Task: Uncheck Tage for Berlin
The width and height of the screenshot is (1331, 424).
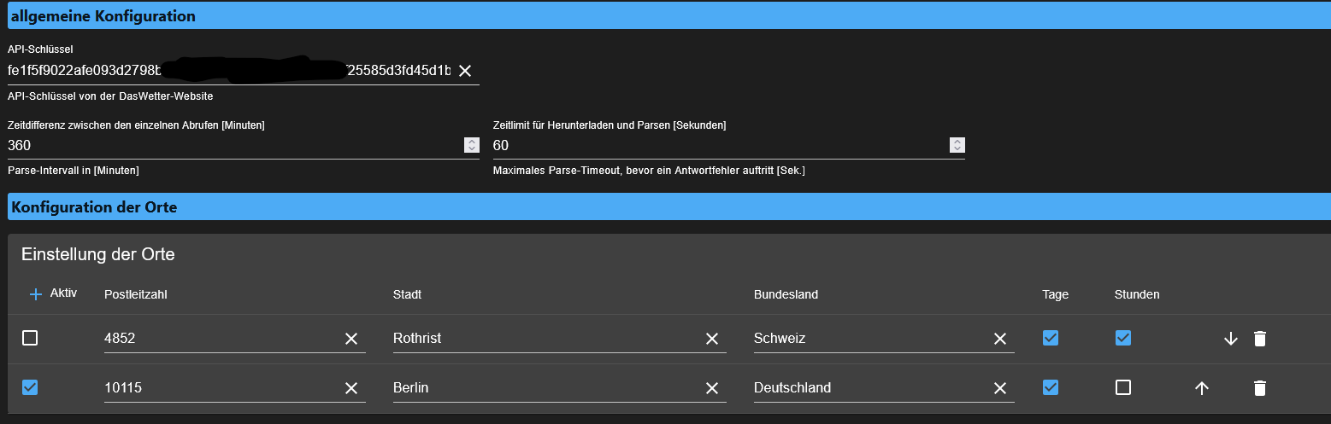Action: coord(1051,387)
